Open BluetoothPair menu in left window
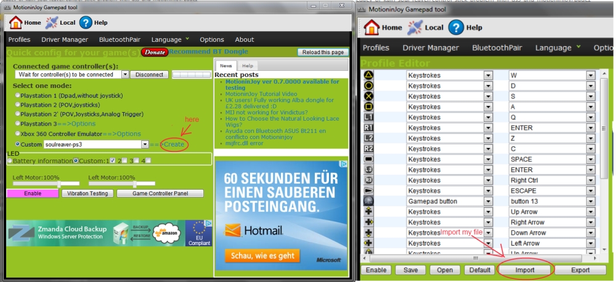This screenshot has height=282, width=616. click(120, 39)
